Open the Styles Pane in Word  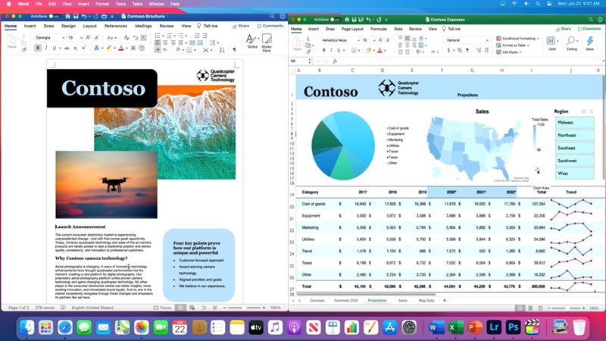click(x=267, y=42)
